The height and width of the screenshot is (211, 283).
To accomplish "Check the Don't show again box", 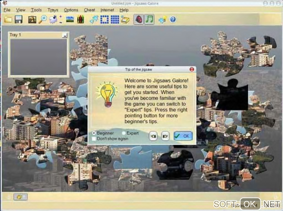I will tap(94, 139).
